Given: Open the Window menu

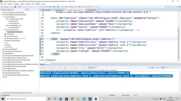Looking at the screenshot, I should pyautogui.click(x=38, y=4).
